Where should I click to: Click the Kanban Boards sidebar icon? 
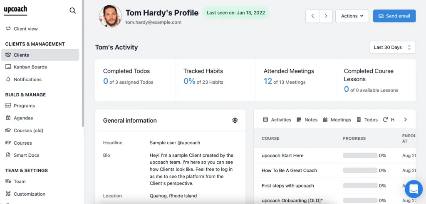[8, 67]
